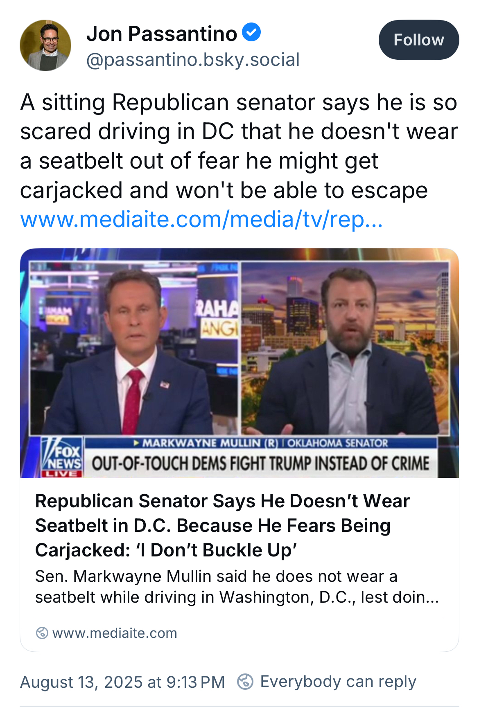479x707 pixels.
Task: Click the Follow button
Action: 418,40
